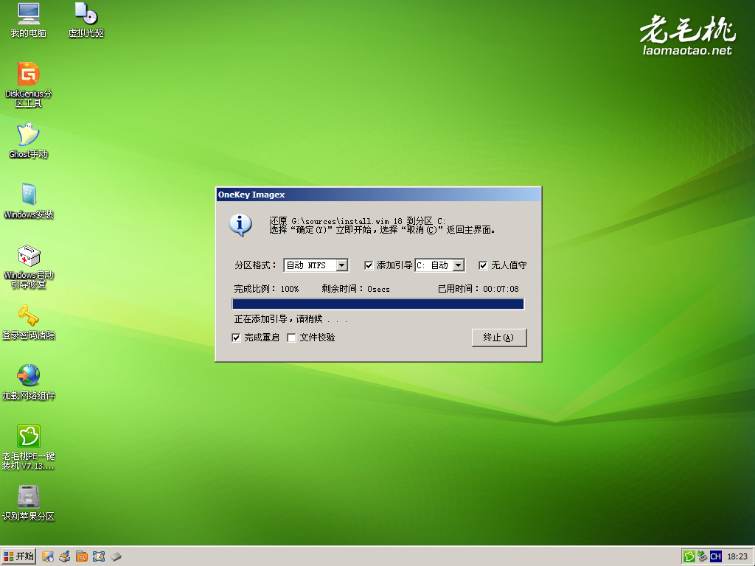755x566 pixels.
Task: Click the CH language indicator in tray
Action: coord(715,556)
